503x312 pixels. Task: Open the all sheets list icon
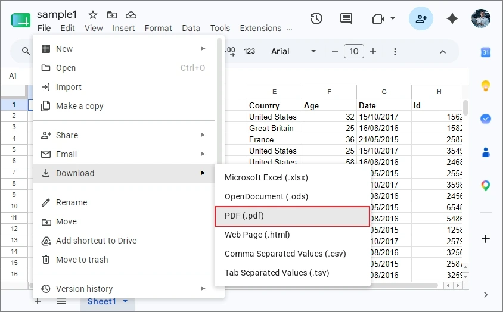tap(61, 301)
